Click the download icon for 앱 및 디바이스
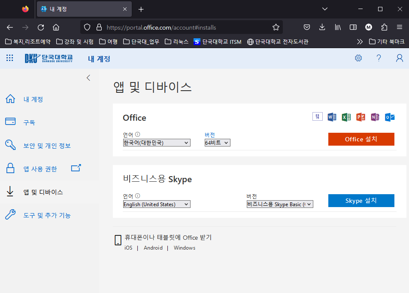Screen dimensions: 409x293 (10, 192)
